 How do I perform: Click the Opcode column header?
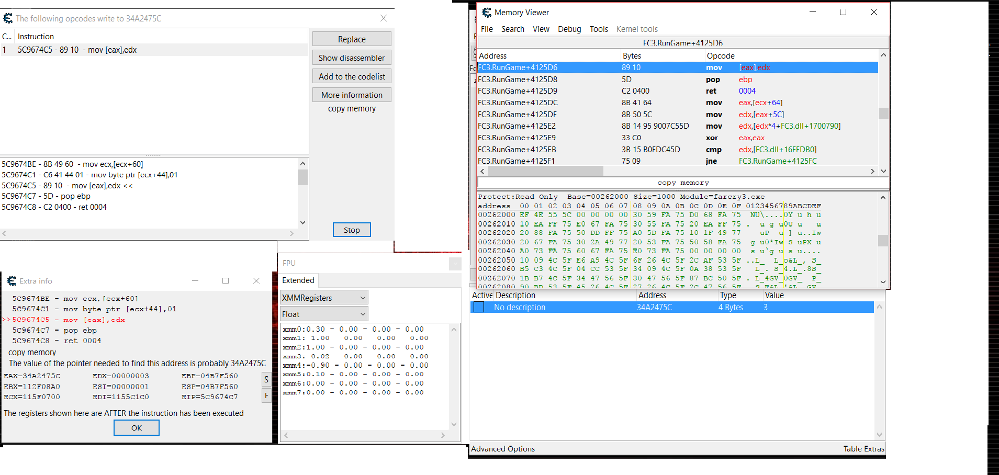[x=791, y=55]
